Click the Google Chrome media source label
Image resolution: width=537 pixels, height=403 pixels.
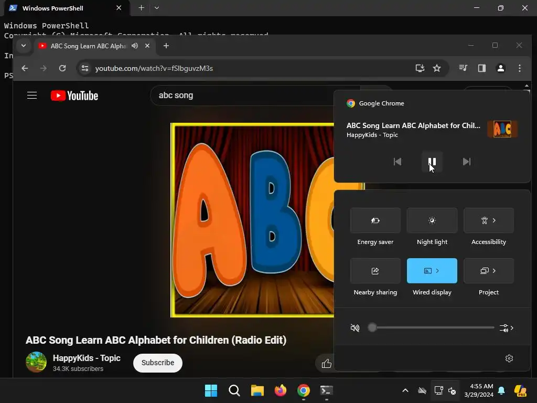[x=375, y=103]
